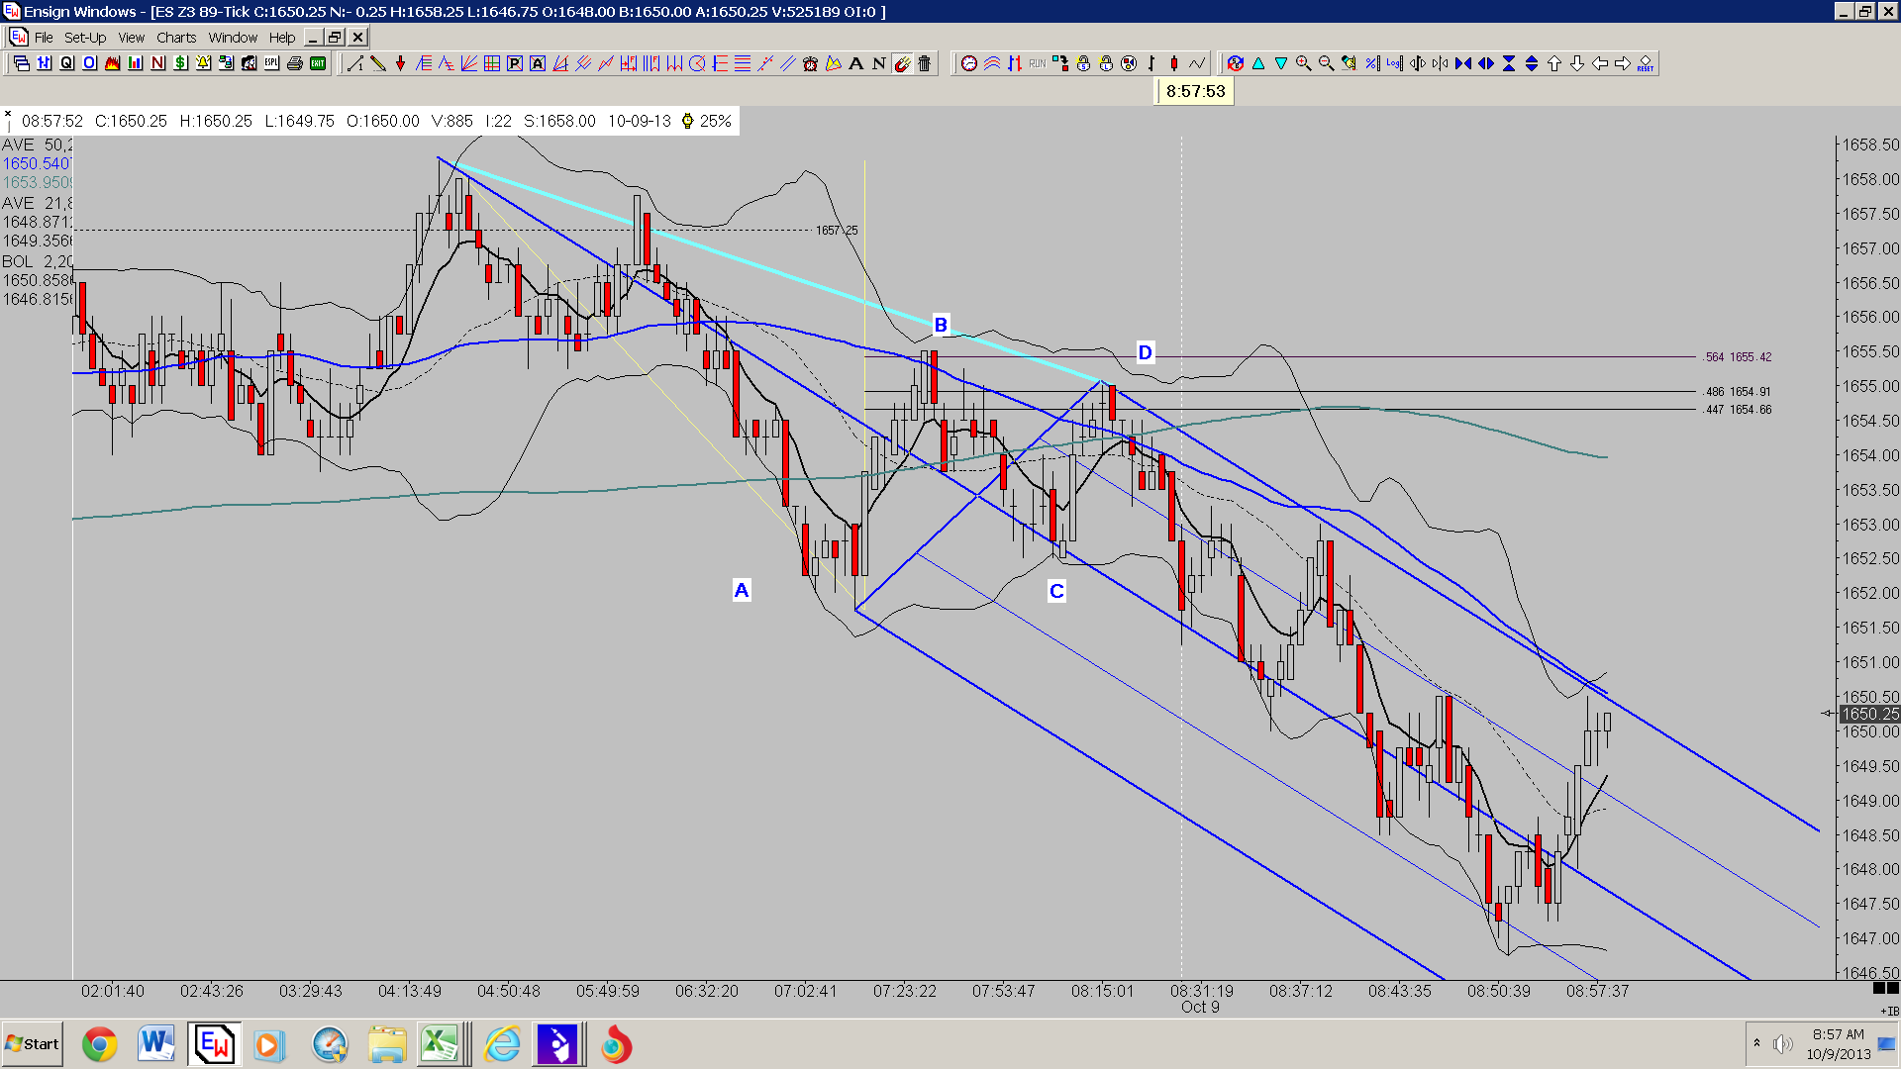Open Google Chrome from the taskbar
This screenshot has height=1069, width=1901.
[x=99, y=1044]
